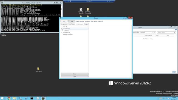This screenshot has width=178, height=100.
Task: Click the Torch console window title icon
Action: coord(2,3)
